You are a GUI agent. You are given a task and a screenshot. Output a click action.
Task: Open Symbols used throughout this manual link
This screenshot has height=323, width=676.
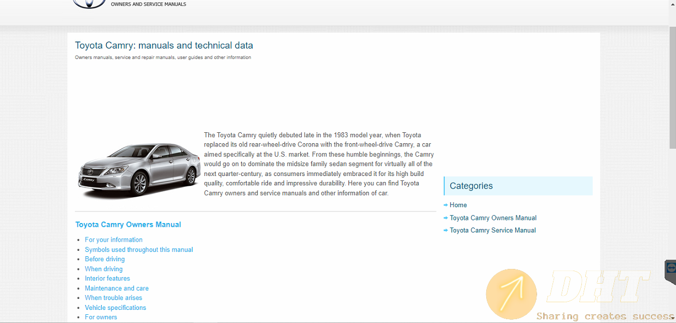(x=139, y=250)
